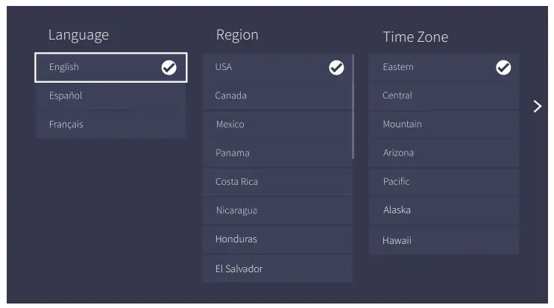The width and height of the screenshot is (554, 308).
Task: Set time zone to Central
Action: 444,95
